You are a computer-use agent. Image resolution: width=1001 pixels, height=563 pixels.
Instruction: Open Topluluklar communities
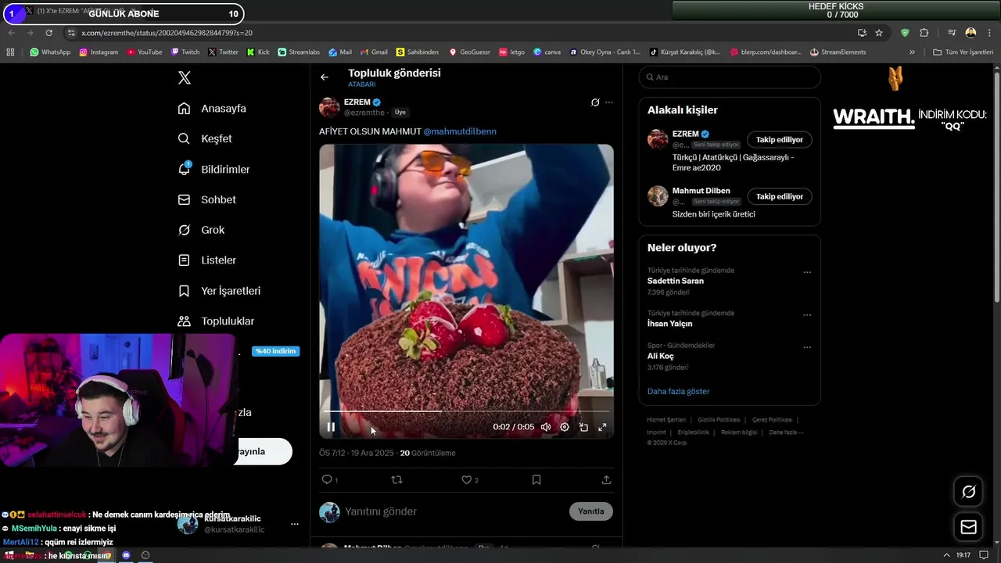click(216, 321)
